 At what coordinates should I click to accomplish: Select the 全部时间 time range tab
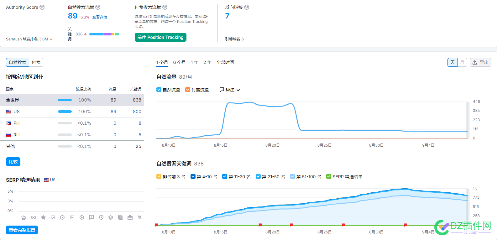225,62
